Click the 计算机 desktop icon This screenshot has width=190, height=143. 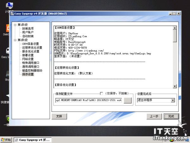pyautogui.click(x=9, y=6)
